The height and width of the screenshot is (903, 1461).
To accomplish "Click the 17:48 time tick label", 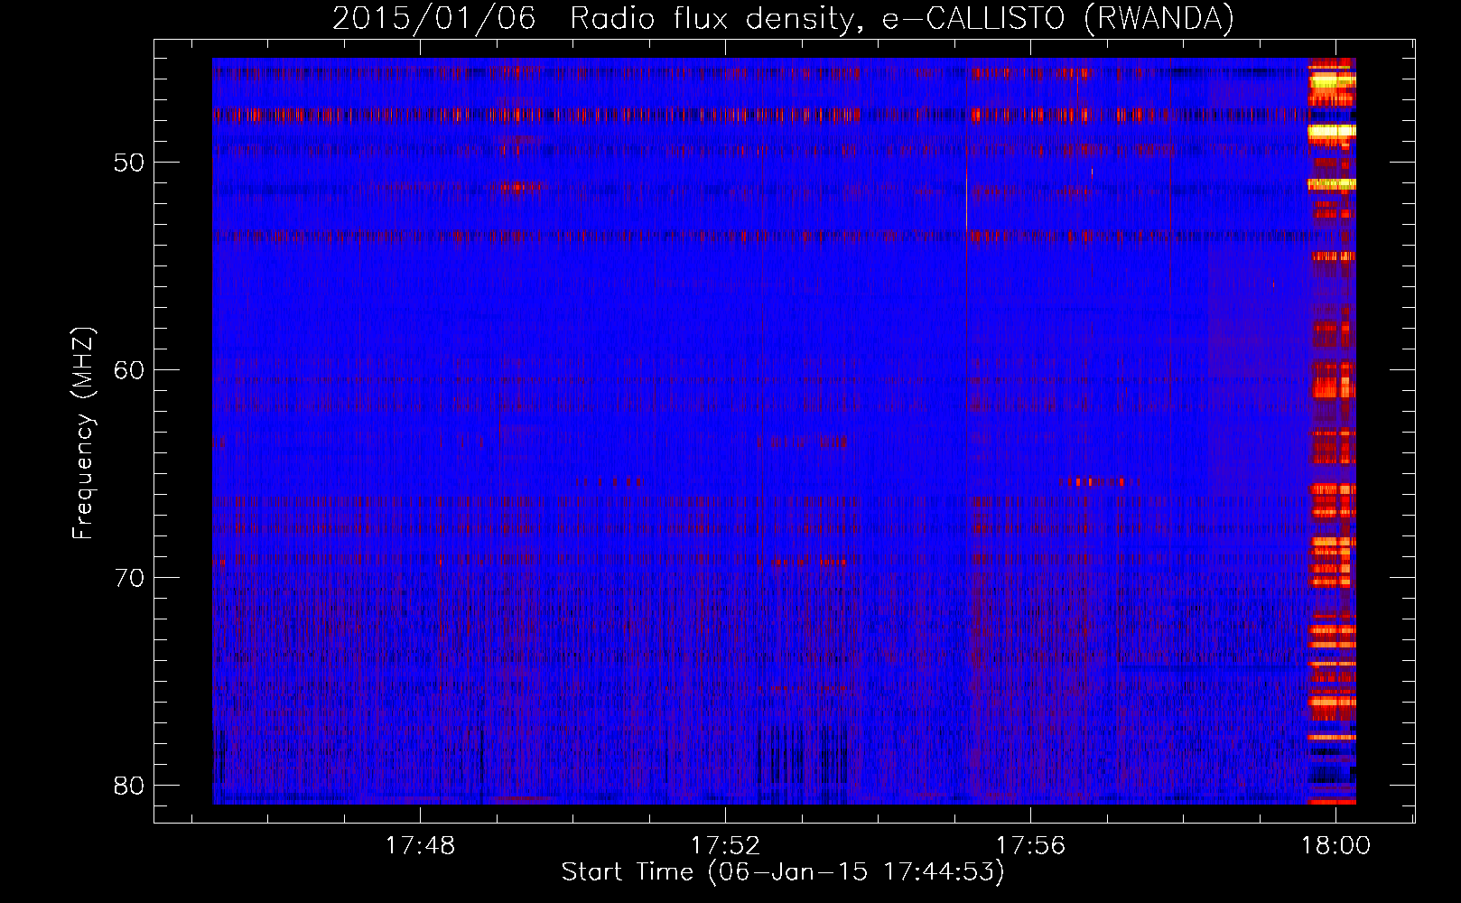I will (x=420, y=846).
